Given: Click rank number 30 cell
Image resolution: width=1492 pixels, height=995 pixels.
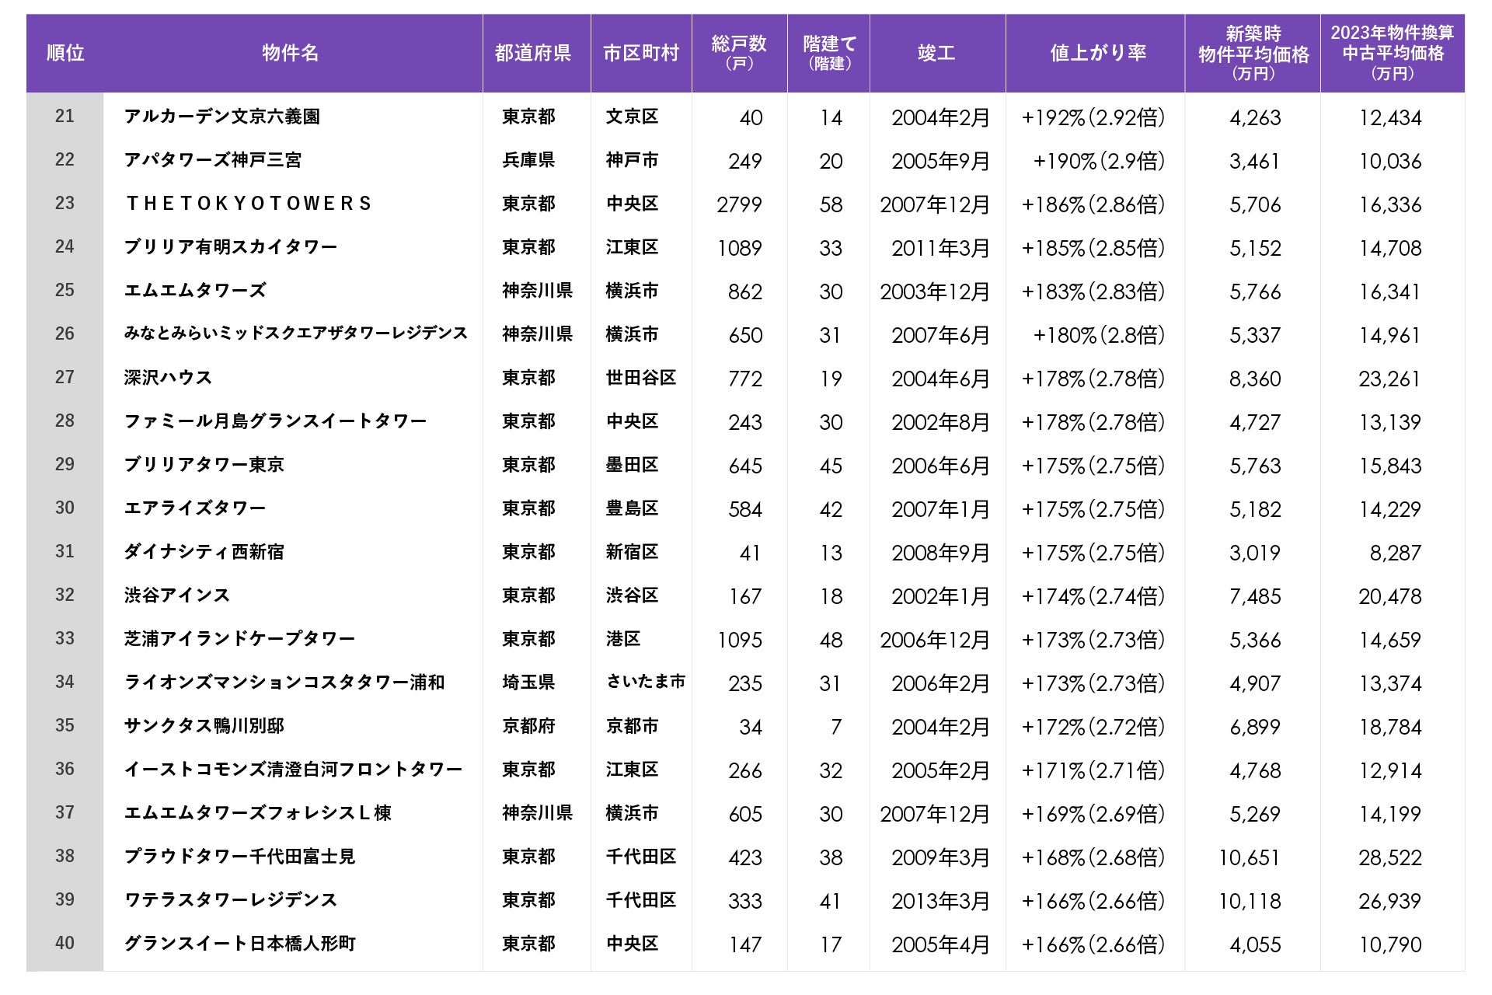Looking at the screenshot, I should [65, 508].
